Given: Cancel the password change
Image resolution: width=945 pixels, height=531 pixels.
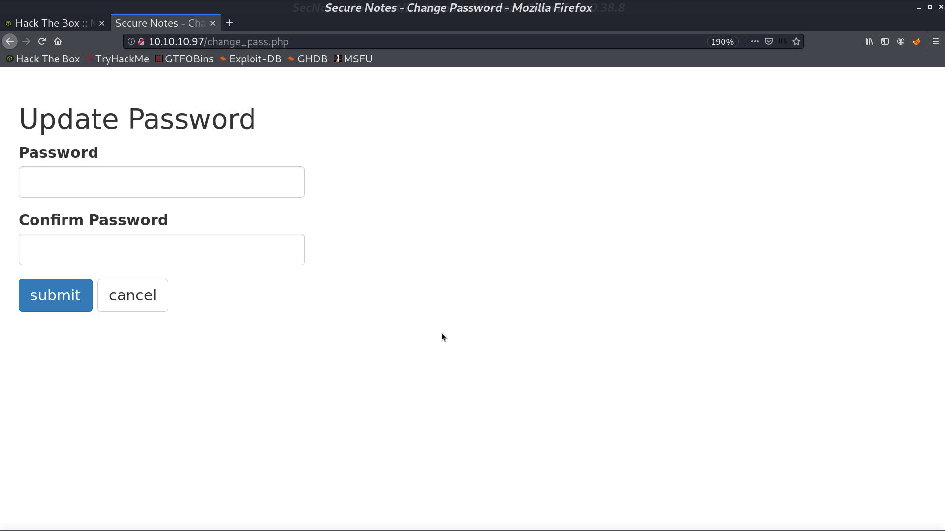Looking at the screenshot, I should pyautogui.click(x=133, y=295).
